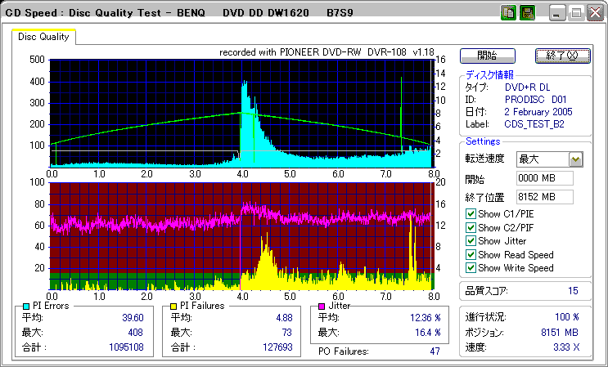Click the 開始 0000 MB input field

coord(544,178)
